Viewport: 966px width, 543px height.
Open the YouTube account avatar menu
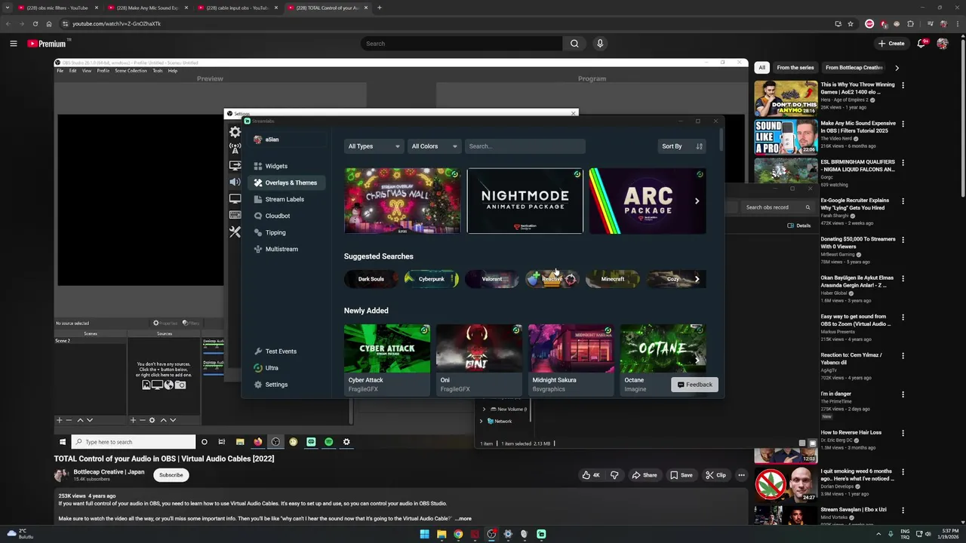pos(943,44)
